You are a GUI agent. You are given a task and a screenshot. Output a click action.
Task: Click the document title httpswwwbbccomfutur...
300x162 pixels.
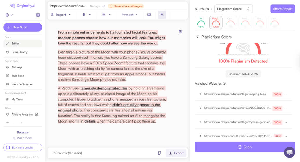click(x=68, y=6)
